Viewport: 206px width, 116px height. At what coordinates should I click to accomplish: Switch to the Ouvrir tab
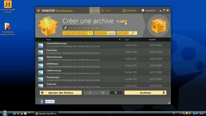[106, 11]
